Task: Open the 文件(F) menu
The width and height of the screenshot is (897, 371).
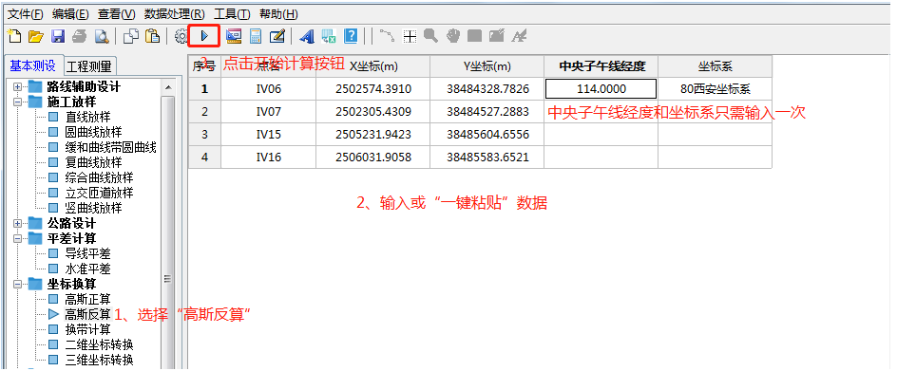Action: click(x=25, y=14)
